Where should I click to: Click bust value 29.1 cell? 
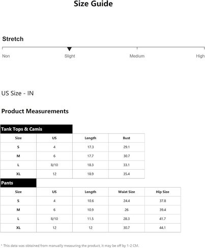[127, 147]
